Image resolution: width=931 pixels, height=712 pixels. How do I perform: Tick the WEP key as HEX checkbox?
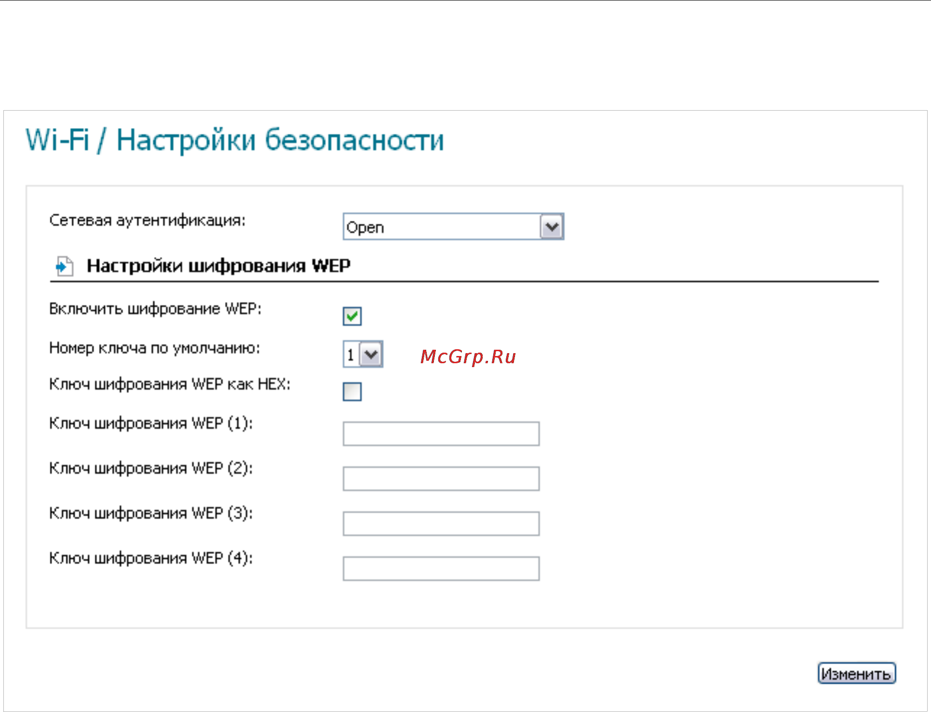352,392
